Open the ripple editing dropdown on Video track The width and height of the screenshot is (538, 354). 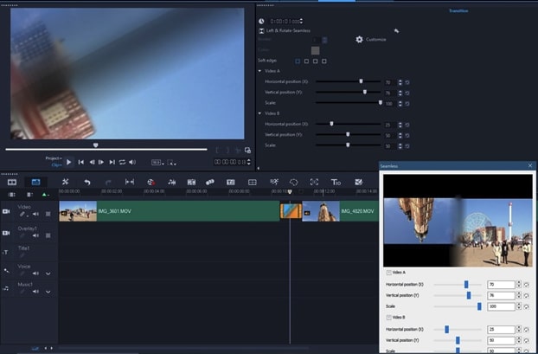23,215
